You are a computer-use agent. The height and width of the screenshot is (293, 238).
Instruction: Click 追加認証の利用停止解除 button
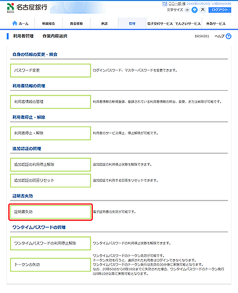click(x=51, y=165)
